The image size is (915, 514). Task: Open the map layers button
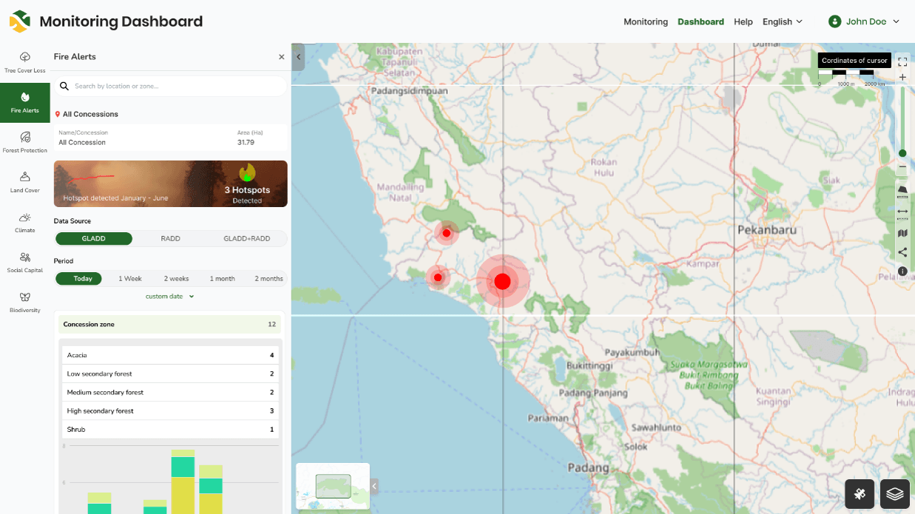click(895, 494)
